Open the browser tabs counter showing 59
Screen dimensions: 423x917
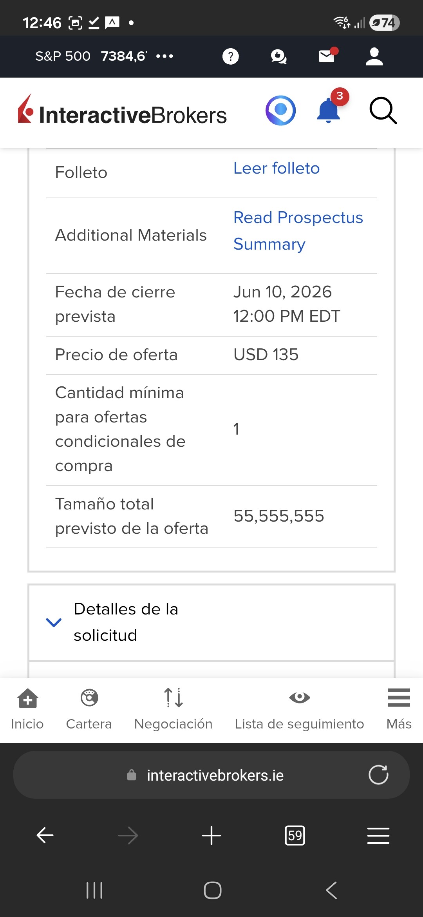pos(295,835)
